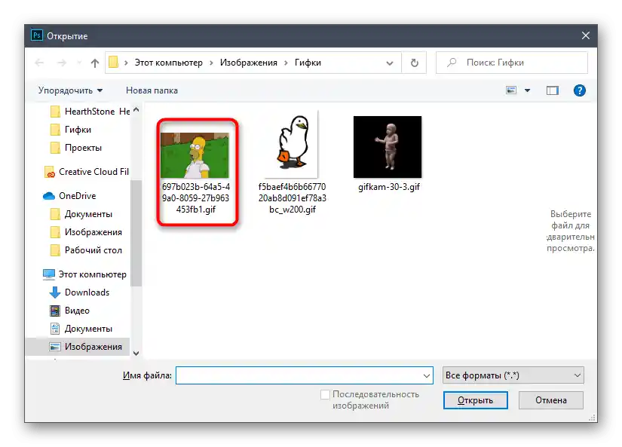Click the 'Отмена' button
622x447 pixels.
coord(550,400)
